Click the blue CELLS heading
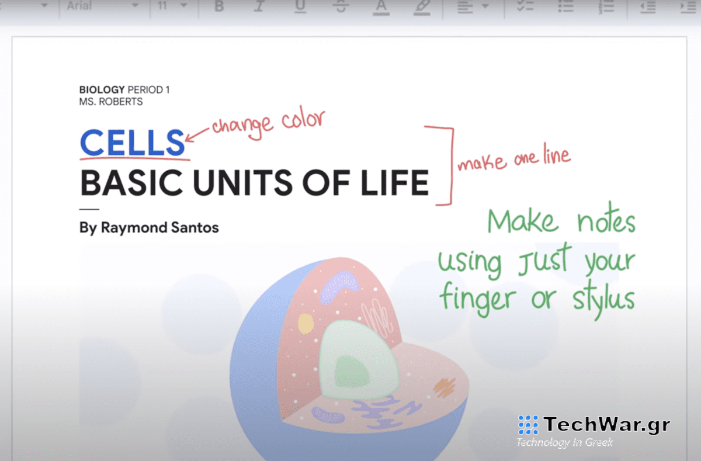This screenshot has width=701, height=461. point(132,143)
